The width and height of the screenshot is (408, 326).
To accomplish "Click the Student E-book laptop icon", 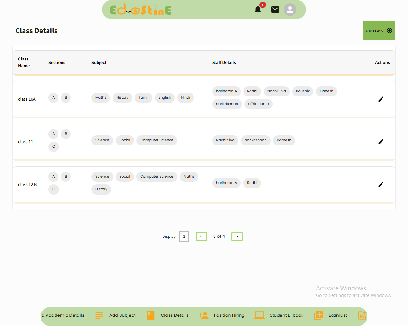I will pos(259,315).
